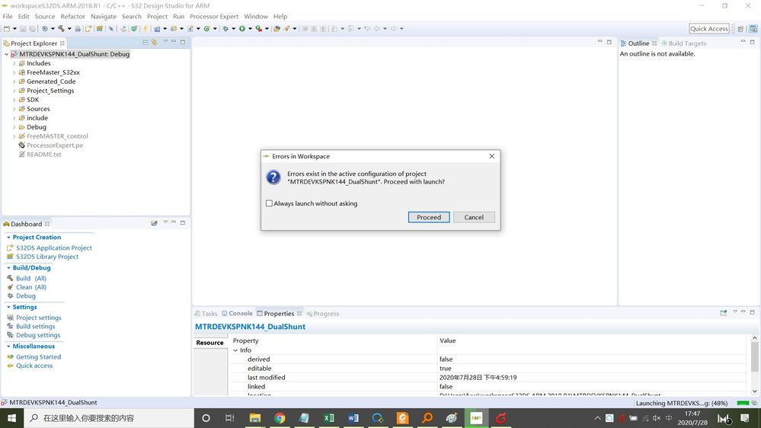
Task: Click the progress view icon in status bar
Action: coord(755,403)
